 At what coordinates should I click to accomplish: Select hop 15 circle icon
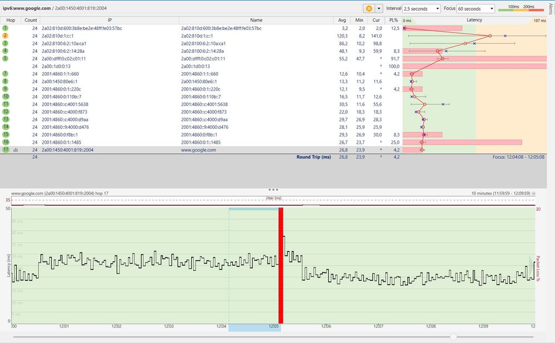pos(6,134)
